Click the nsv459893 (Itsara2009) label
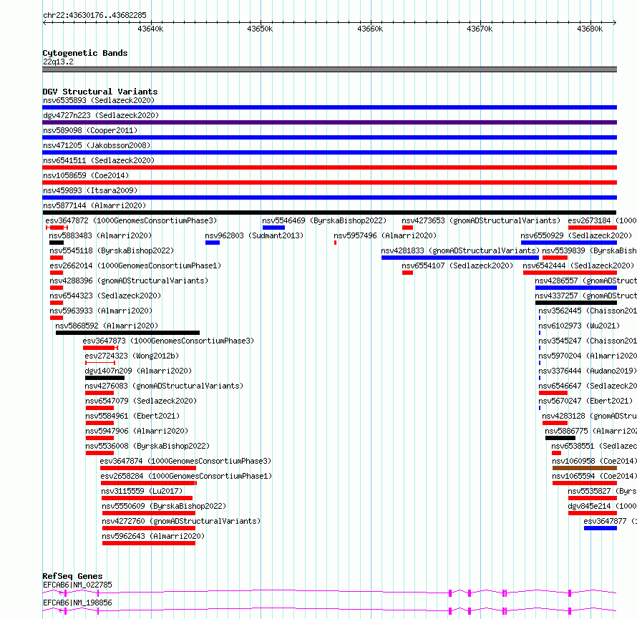The height and width of the screenshot is (619, 637). (x=90, y=190)
